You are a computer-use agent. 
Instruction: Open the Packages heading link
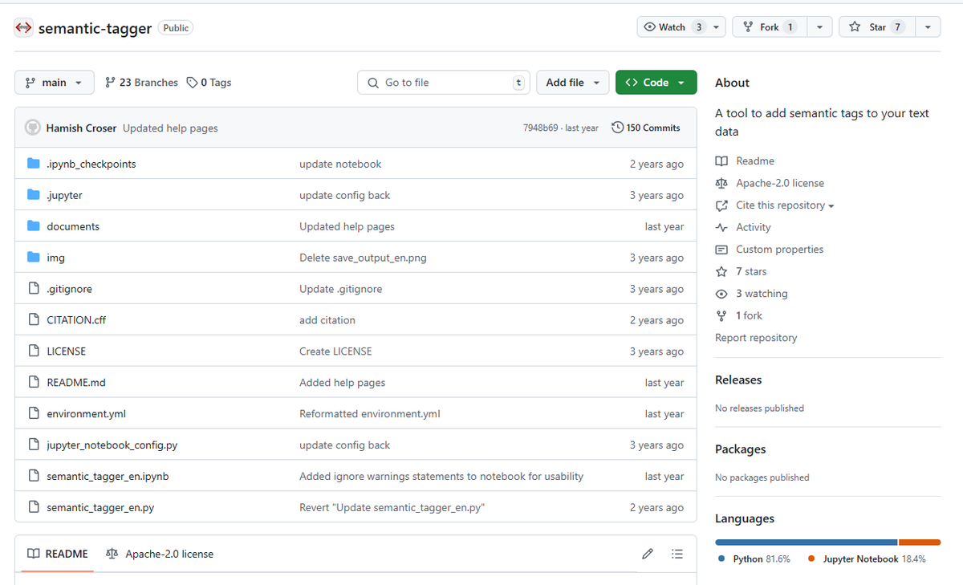[x=741, y=449]
